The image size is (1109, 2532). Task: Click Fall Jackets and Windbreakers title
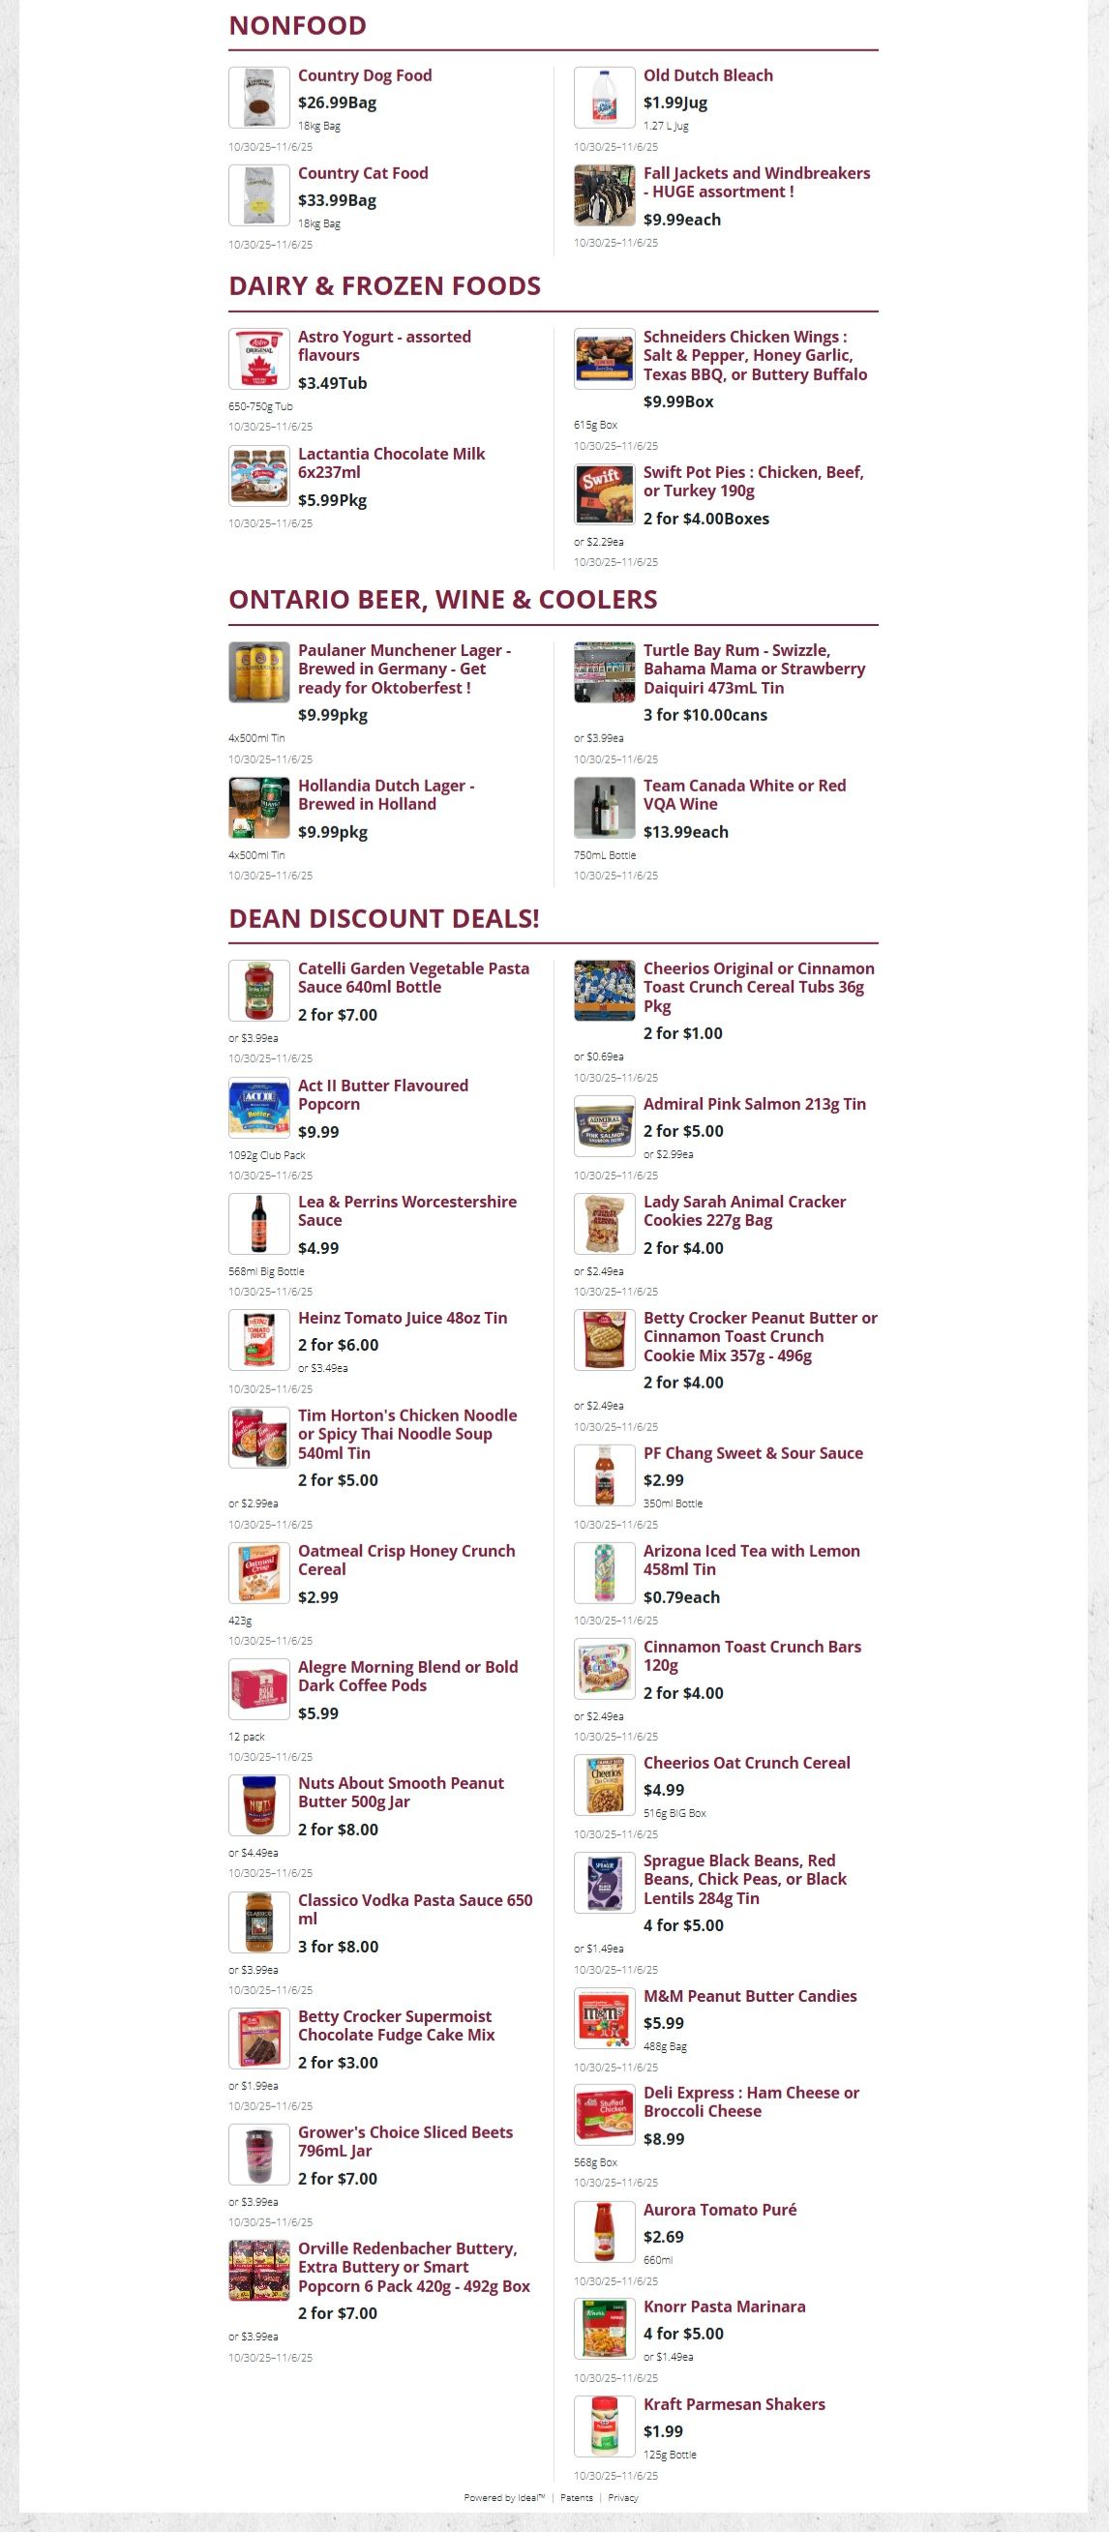(x=756, y=183)
